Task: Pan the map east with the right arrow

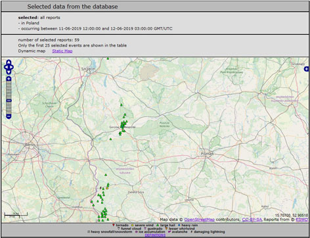Action: 12,67
